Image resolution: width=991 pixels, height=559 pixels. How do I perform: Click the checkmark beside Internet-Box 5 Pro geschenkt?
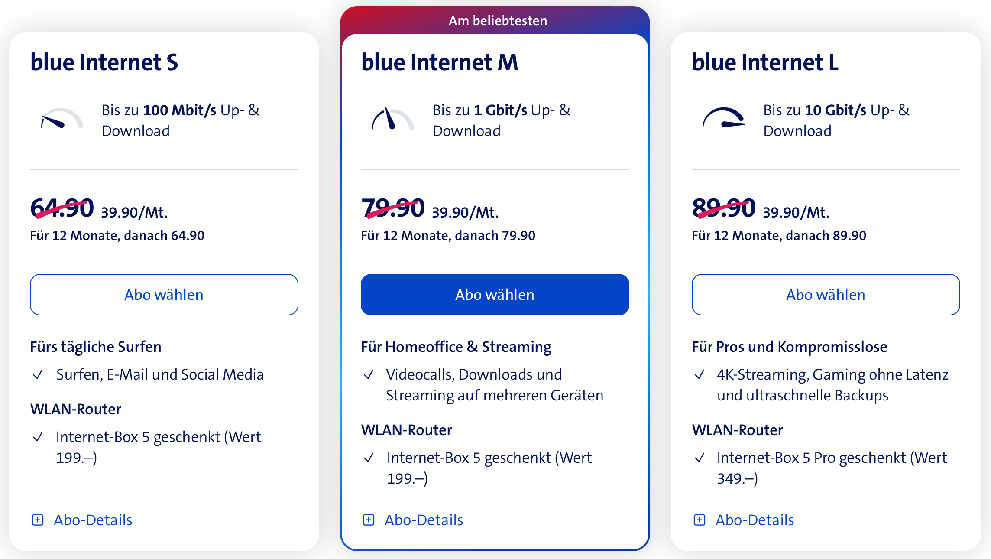pos(701,458)
